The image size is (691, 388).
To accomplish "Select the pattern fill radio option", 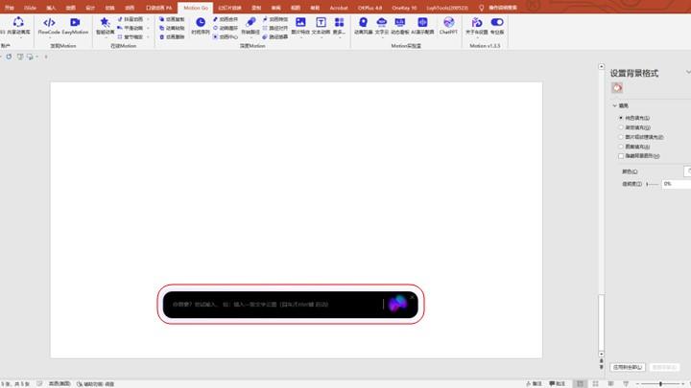I will (621, 147).
